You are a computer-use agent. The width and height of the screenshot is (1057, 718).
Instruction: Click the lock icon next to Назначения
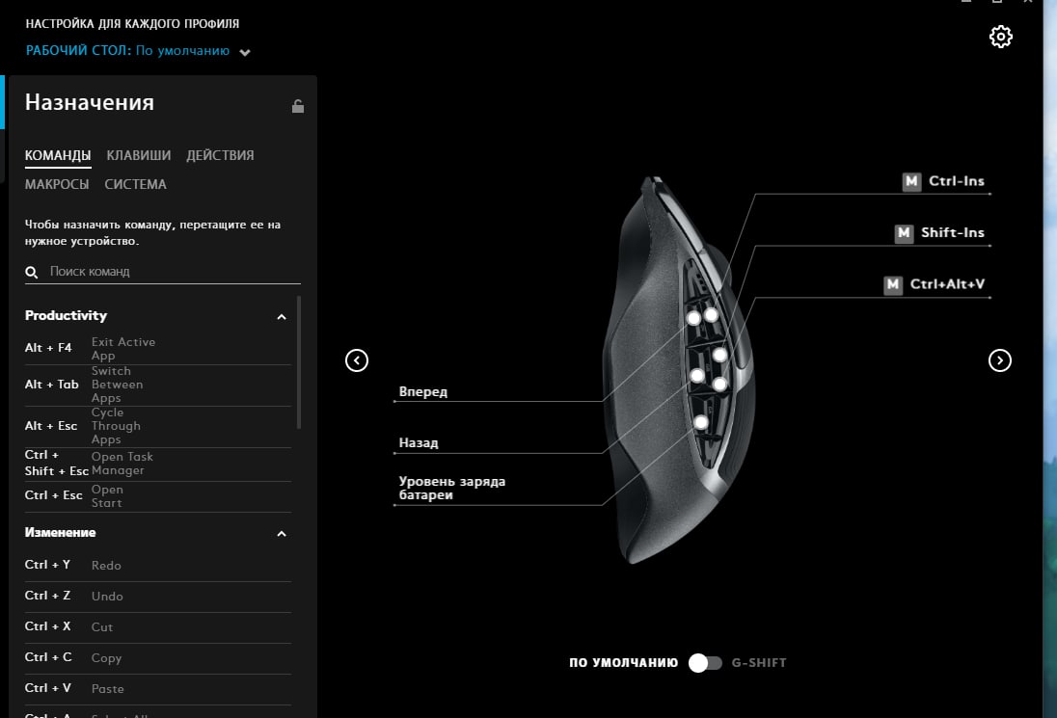[x=297, y=106]
